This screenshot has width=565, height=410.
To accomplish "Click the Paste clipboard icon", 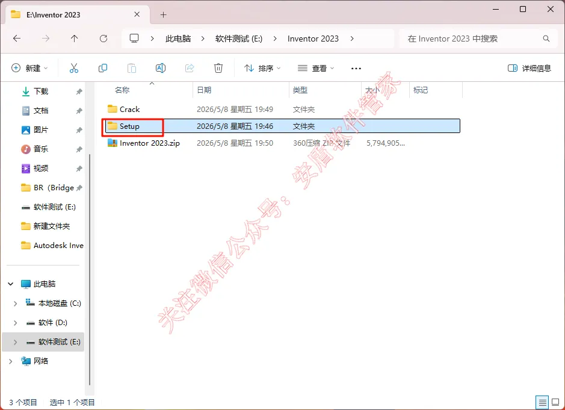I will point(132,68).
